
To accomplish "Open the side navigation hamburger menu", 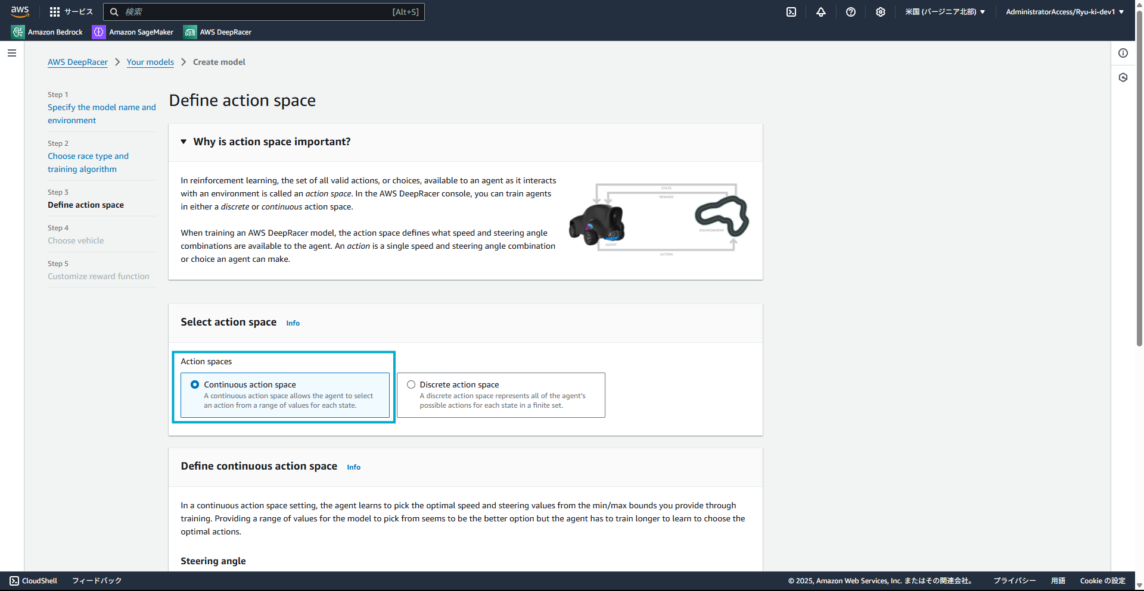I will 12,53.
